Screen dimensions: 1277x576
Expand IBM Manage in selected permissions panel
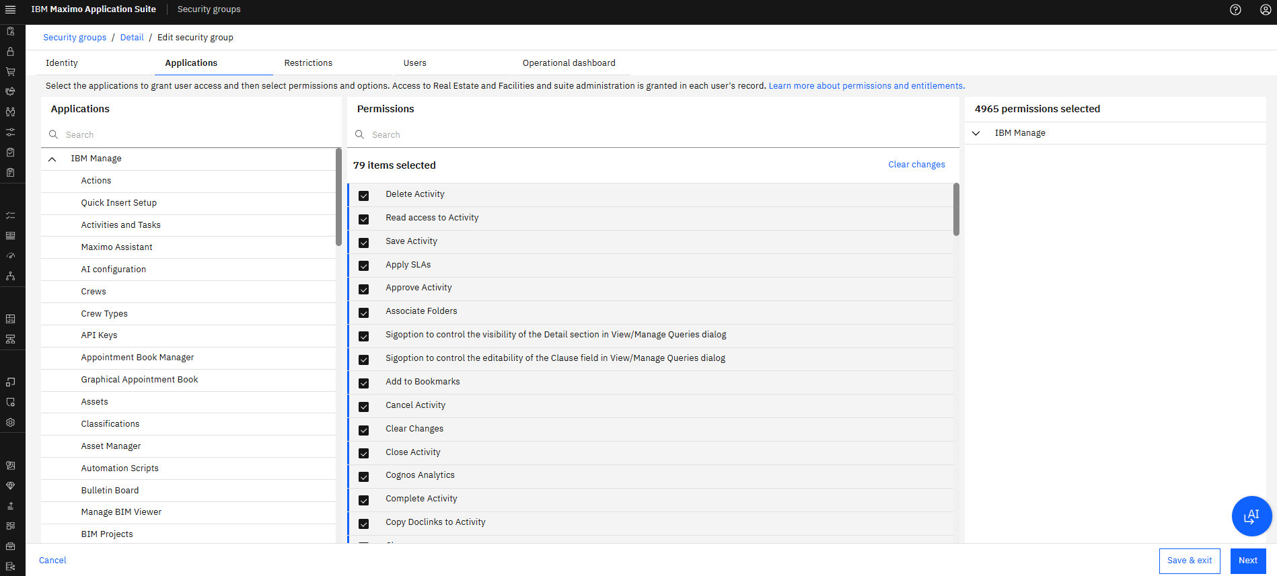pyautogui.click(x=976, y=133)
